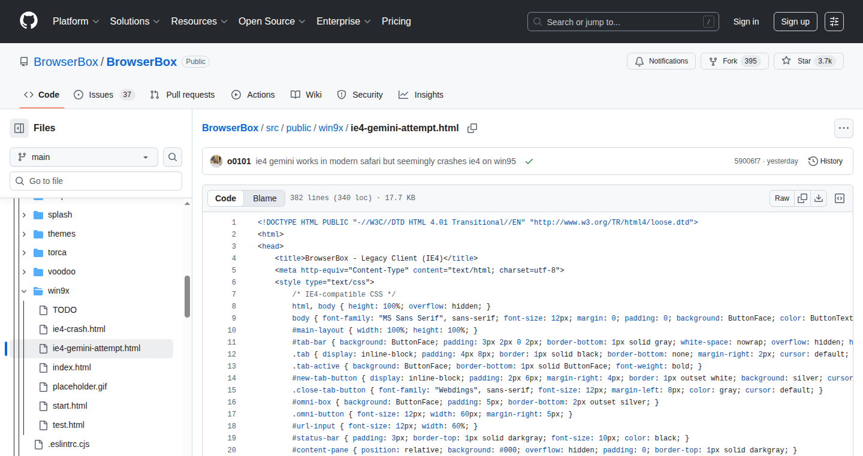Open the more file actions menu

tap(844, 128)
